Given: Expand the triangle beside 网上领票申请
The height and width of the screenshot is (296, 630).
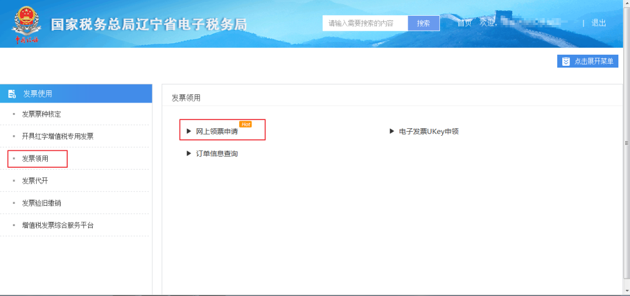Looking at the screenshot, I should (x=188, y=132).
